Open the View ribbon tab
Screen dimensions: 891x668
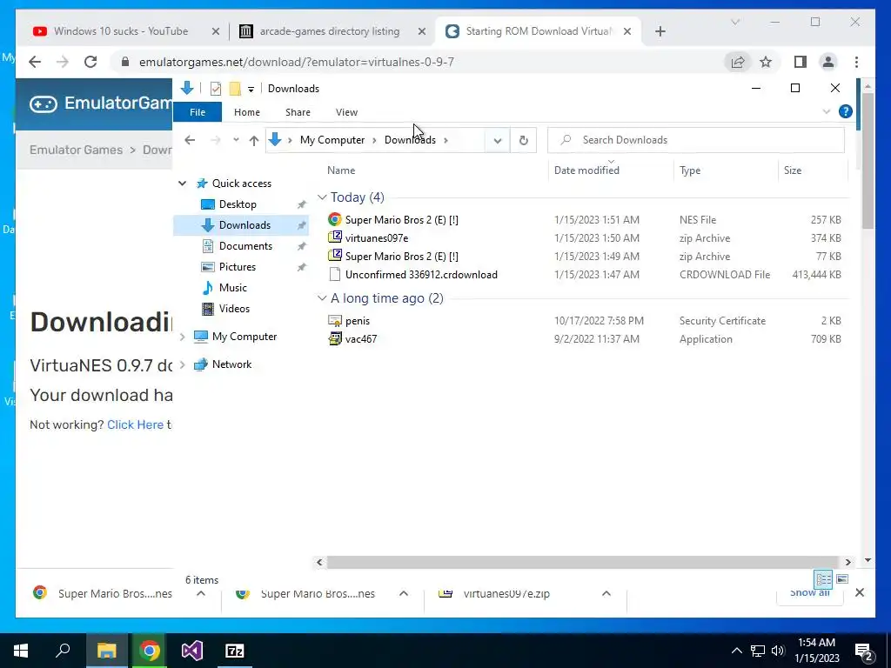pos(346,112)
